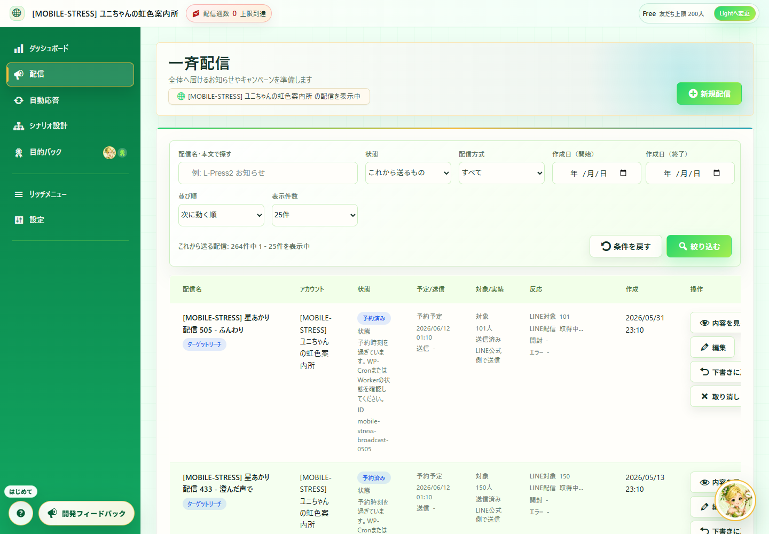The image size is (769, 534).
Task: Go to シナリオ設計 page
Action: click(x=70, y=126)
